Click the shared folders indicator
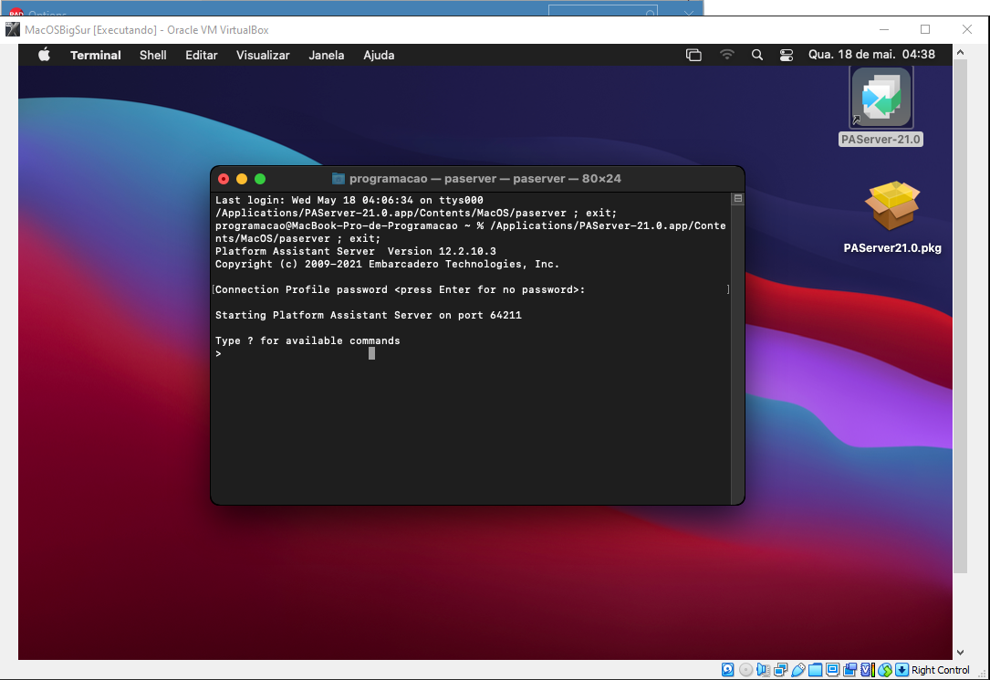The height and width of the screenshot is (680, 990). click(x=815, y=670)
